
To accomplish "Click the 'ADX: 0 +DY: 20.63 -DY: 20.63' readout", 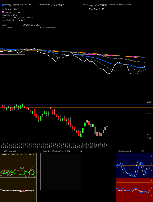I will [x=17, y=155].
